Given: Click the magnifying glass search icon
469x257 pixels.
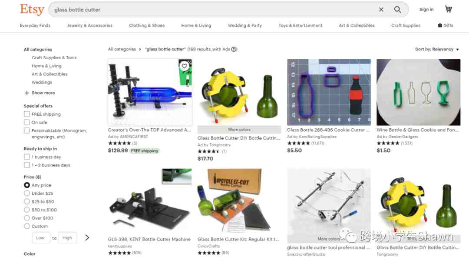Looking at the screenshot, I should [x=397, y=10].
